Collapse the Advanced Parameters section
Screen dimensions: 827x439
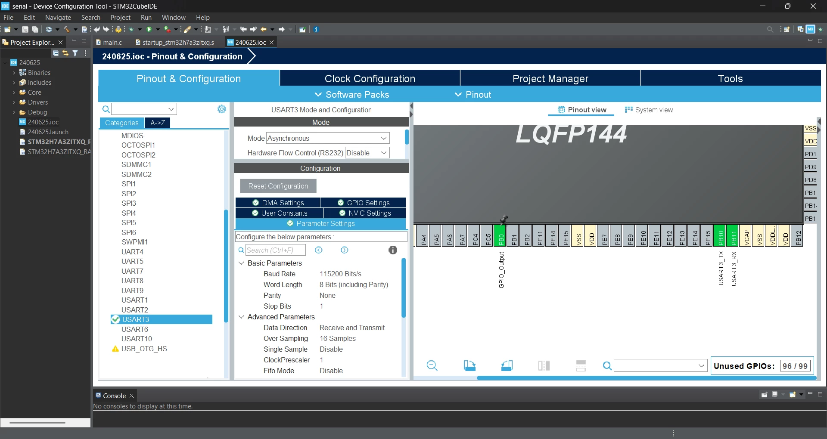pos(241,317)
